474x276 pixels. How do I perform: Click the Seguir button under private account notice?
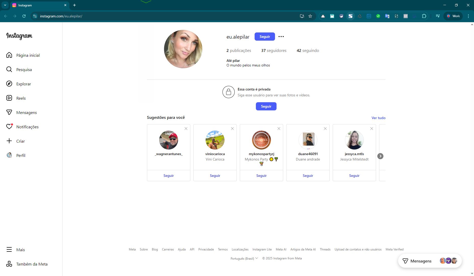(x=266, y=106)
